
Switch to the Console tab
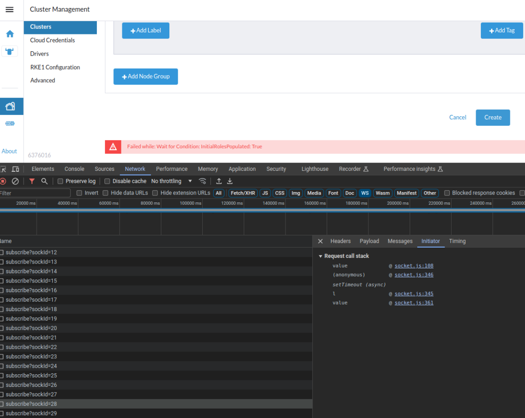(x=74, y=169)
